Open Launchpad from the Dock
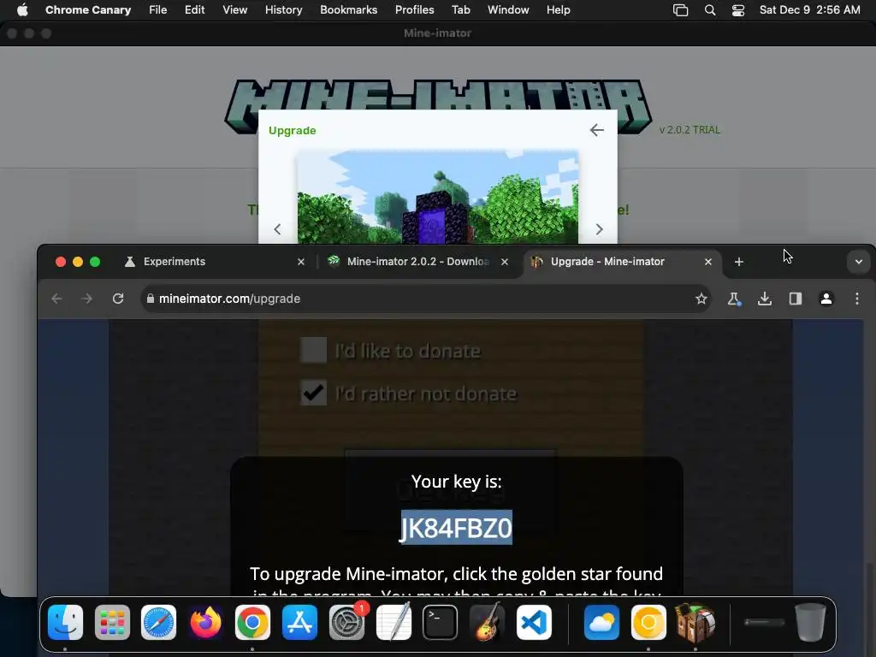Viewport: 876px width, 657px height. tap(112, 622)
